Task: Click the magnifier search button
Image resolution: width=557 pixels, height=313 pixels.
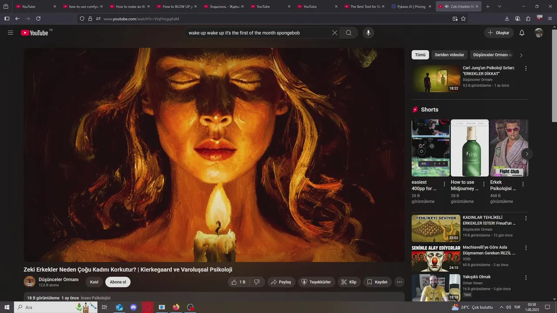Action: point(349,33)
